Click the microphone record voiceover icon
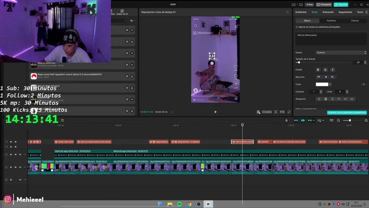 pyautogui.click(x=286, y=120)
